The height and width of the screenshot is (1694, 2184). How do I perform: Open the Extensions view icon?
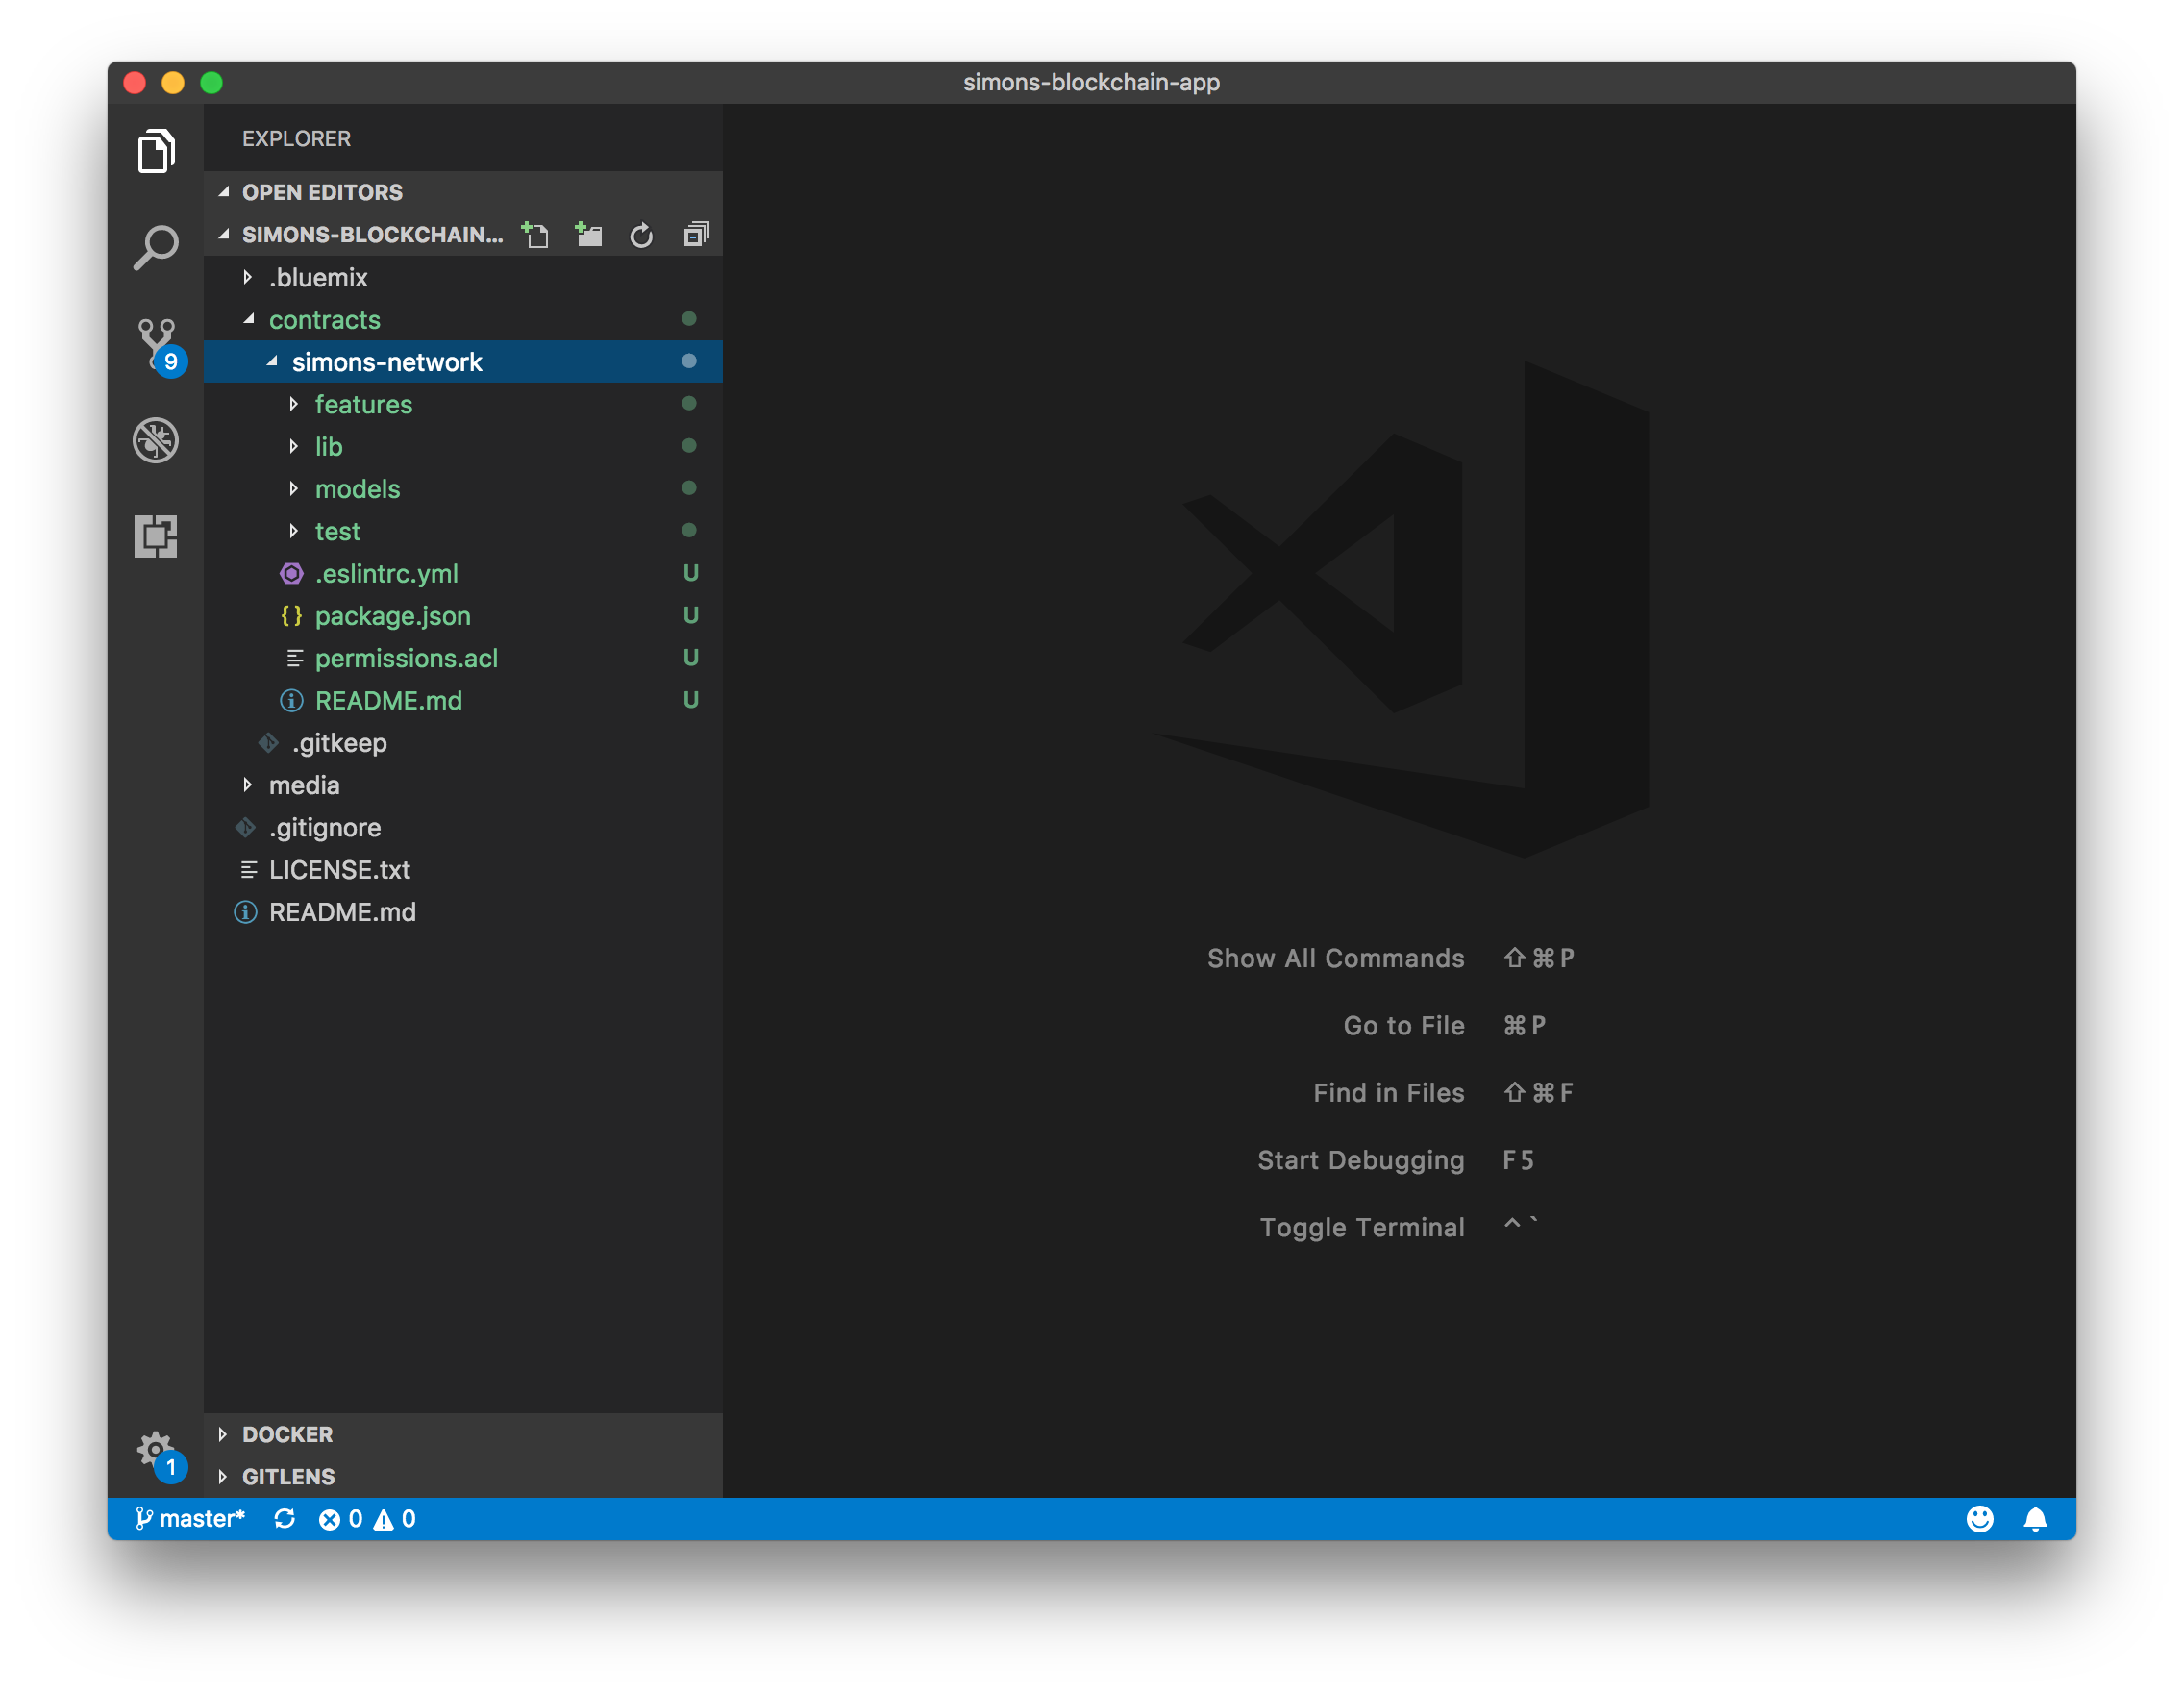point(156,536)
